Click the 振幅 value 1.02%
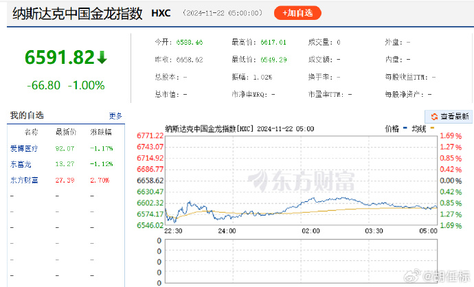The width and height of the screenshot is (474, 287). pos(262,78)
